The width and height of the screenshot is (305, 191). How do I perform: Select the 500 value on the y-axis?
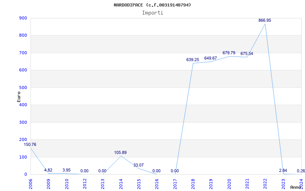tap(23, 87)
